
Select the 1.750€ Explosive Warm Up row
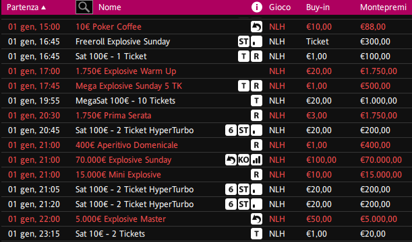(x=206, y=71)
